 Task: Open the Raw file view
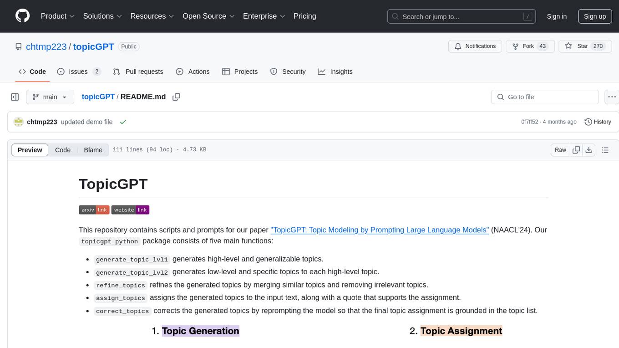tap(560, 150)
